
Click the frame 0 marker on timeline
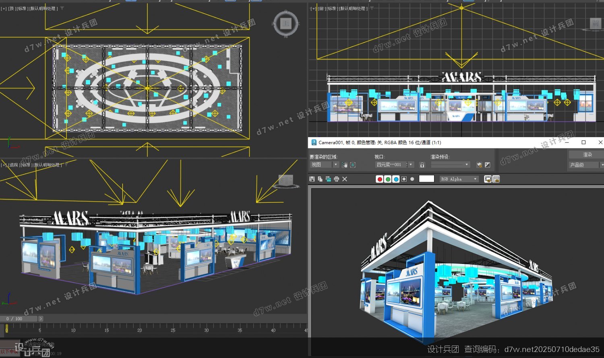click(6, 329)
